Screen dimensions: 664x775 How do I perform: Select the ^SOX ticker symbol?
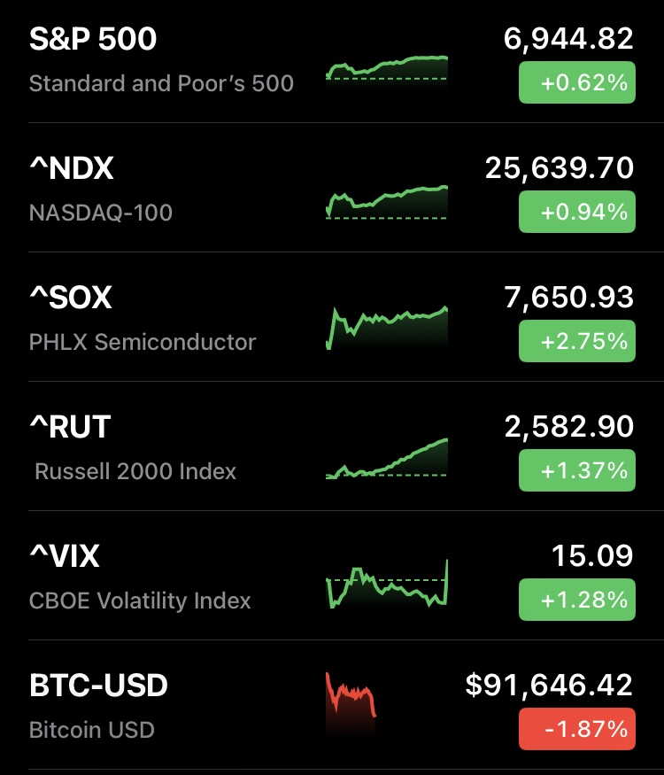[71, 298]
